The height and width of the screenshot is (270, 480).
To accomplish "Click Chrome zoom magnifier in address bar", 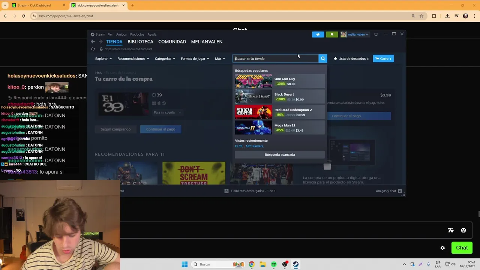I will click(413, 16).
